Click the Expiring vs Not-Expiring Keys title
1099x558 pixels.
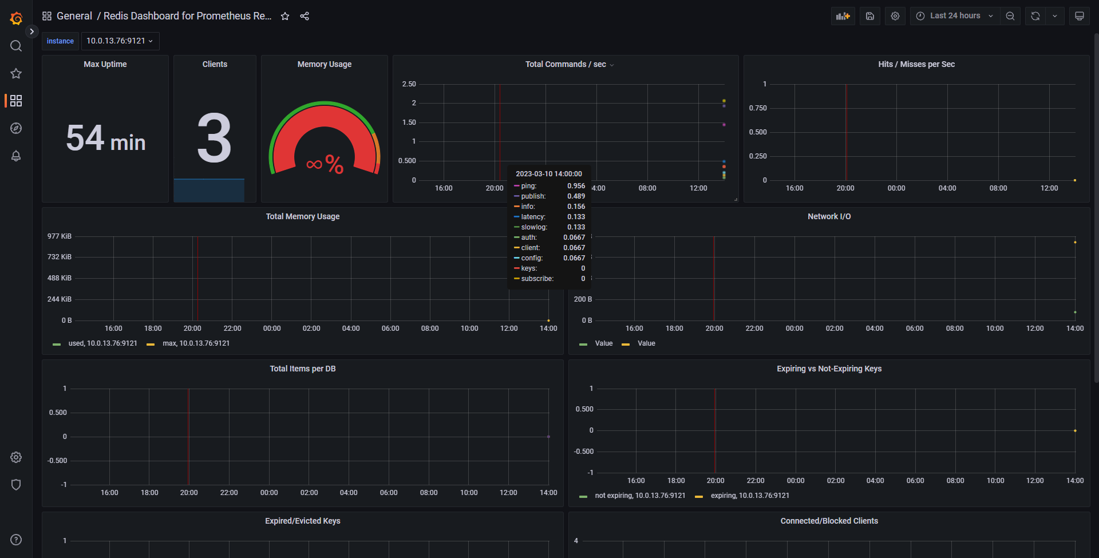click(829, 369)
